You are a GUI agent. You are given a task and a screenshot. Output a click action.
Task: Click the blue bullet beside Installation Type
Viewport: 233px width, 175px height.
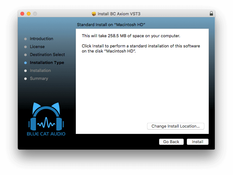tap(25, 63)
